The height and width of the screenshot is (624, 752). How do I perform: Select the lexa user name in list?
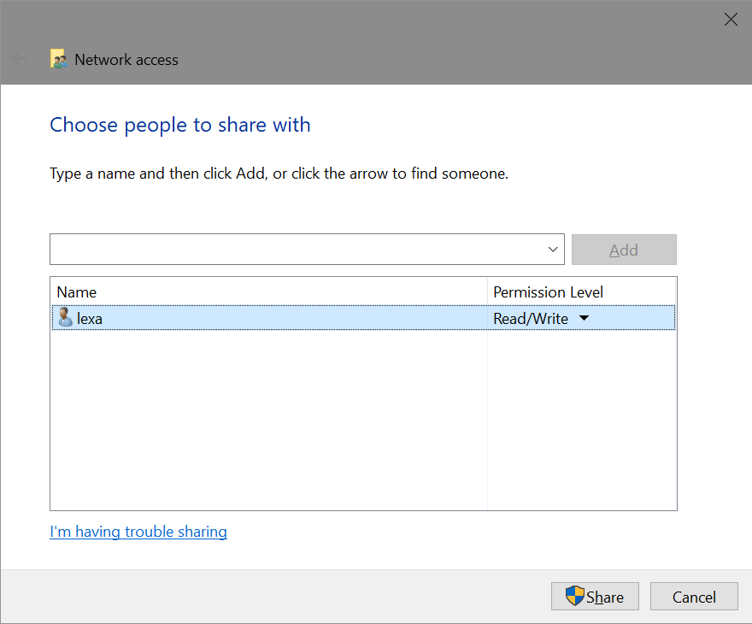pos(90,319)
